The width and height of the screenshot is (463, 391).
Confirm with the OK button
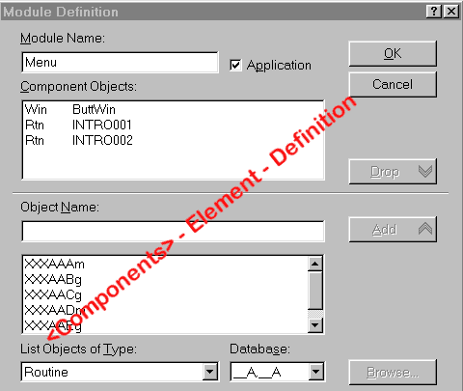click(393, 53)
